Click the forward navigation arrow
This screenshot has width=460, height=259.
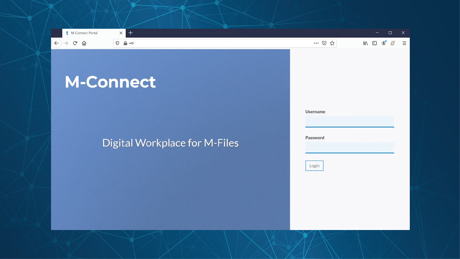point(66,43)
